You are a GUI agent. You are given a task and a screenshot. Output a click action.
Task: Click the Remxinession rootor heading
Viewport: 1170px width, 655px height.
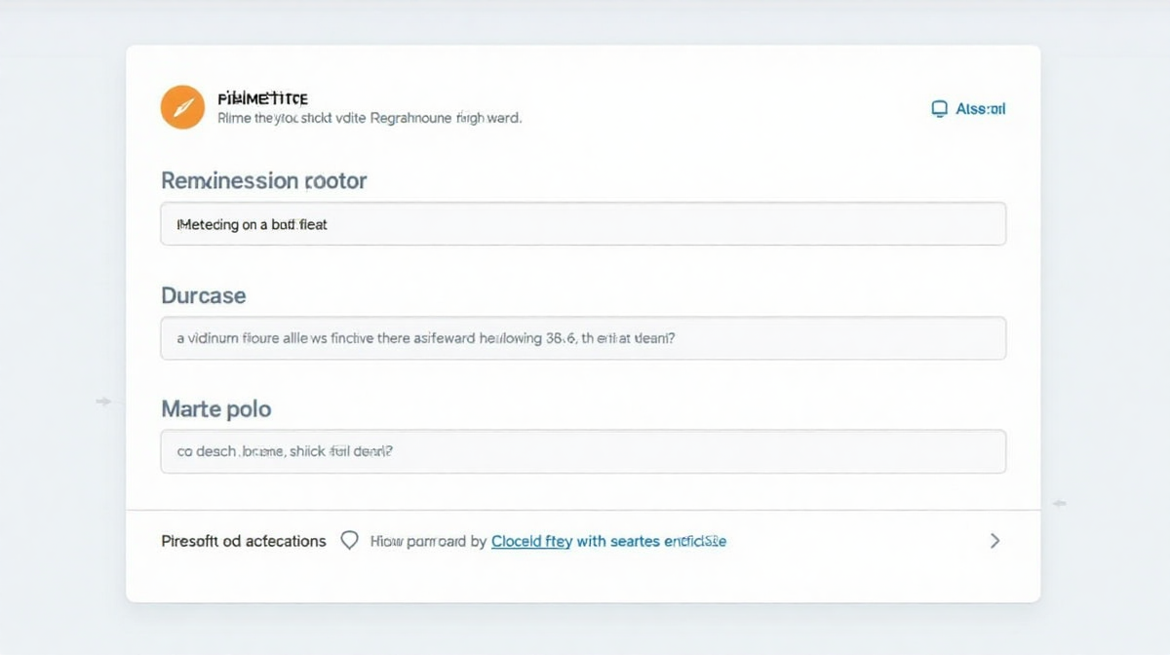263,180
